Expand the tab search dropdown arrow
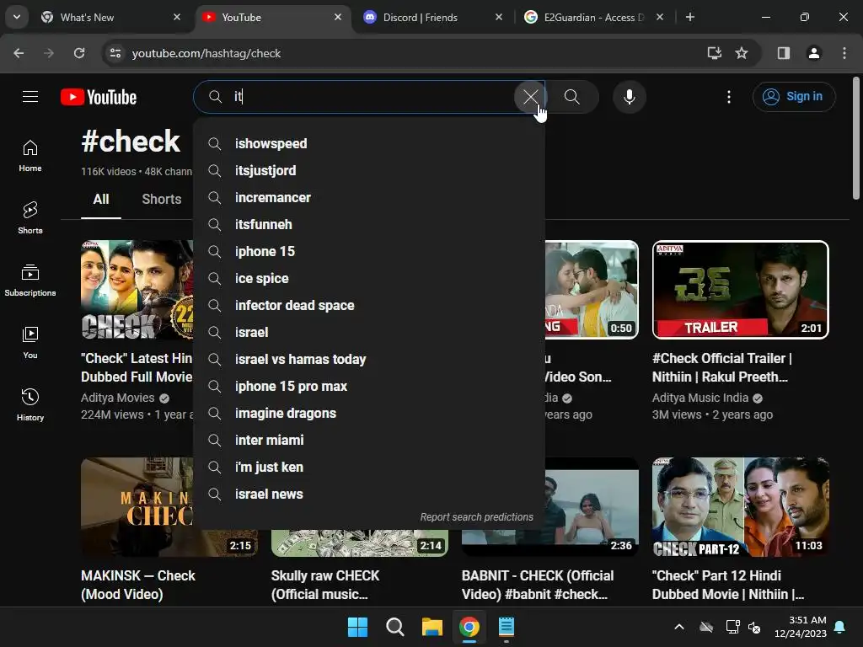 click(x=17, y=17)
